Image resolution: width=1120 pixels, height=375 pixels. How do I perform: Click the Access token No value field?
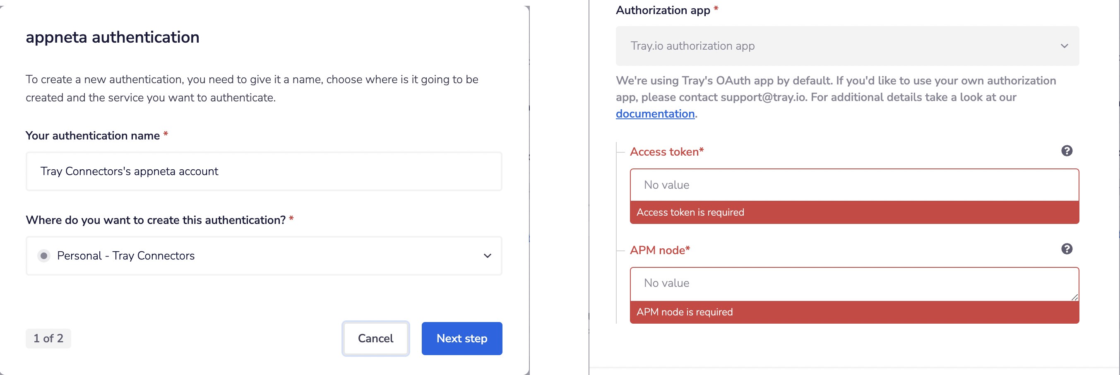[x=854, y=185]
